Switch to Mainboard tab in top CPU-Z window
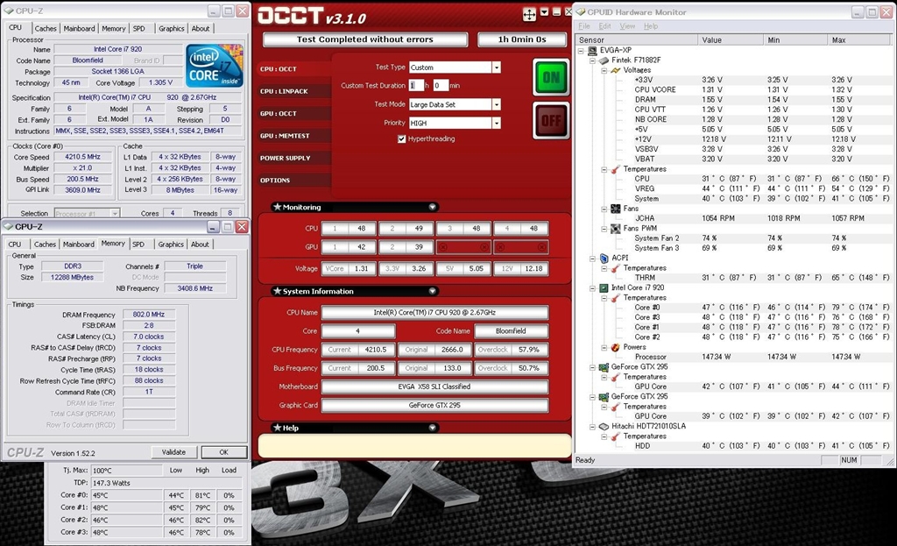 click(79, 29)
